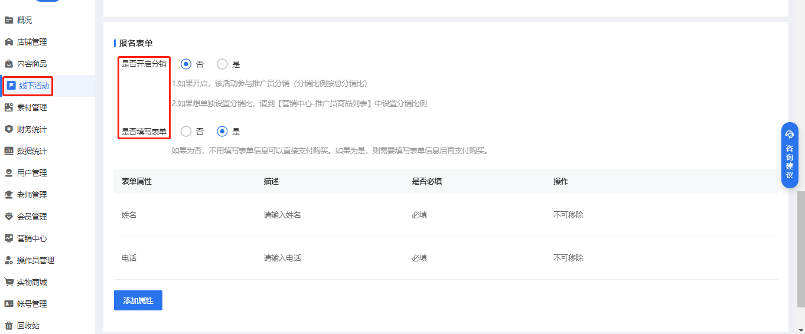This screenshot has width=805, height=334.
Task: Open 数据统计 menu text
Action: 32,151
